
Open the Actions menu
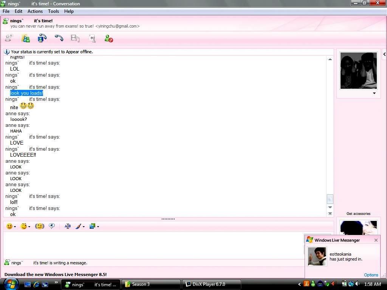coord(35,11)
